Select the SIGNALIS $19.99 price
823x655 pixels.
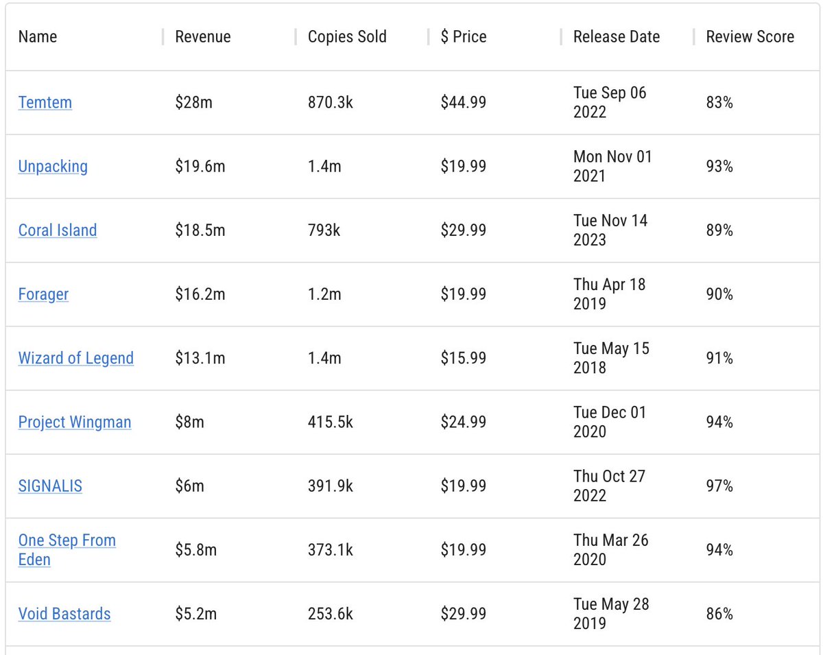tap(464, 486)
